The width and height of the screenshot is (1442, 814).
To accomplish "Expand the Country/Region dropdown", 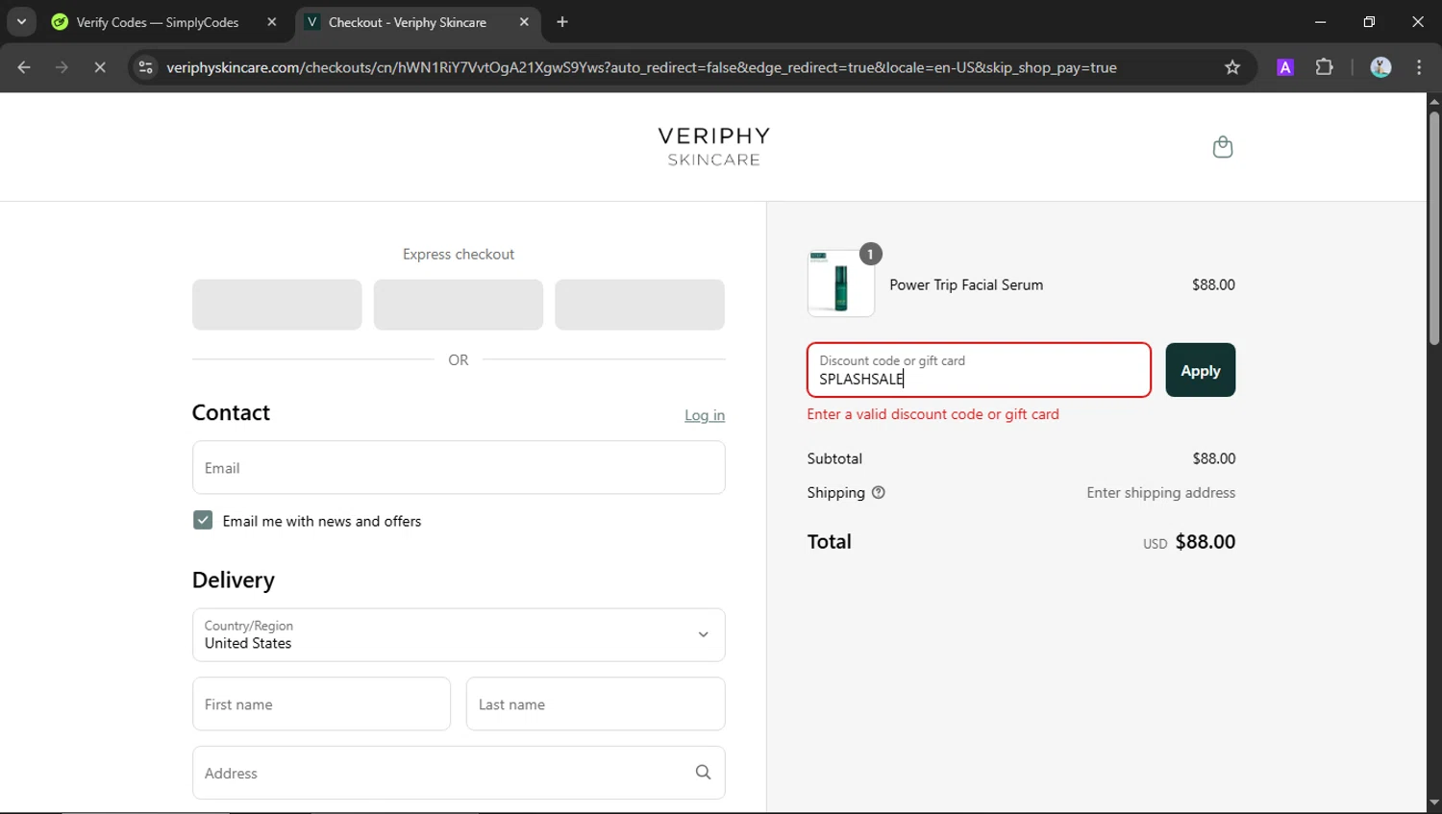I will (459, 634).
